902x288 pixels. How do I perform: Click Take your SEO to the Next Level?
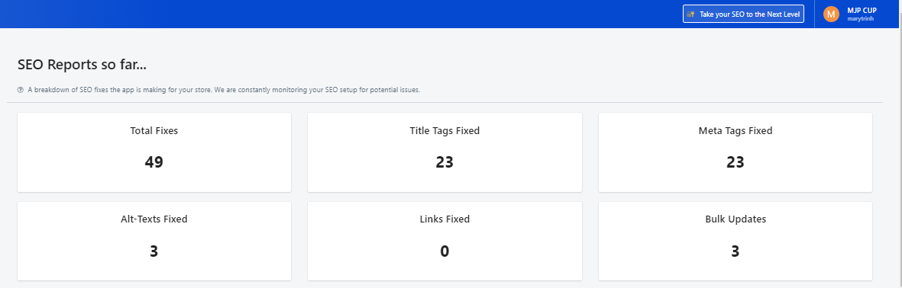click(743, 14)
